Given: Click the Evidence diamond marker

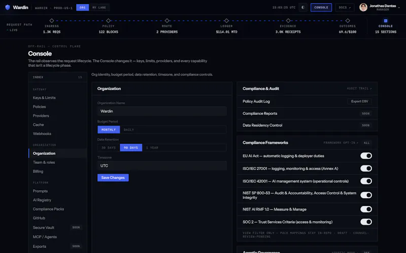Looking at the screenshot, I should pyautogui.click(x=288, y=21).
